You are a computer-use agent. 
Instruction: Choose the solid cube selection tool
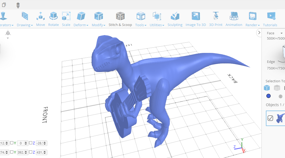click(x=267, y=88)
